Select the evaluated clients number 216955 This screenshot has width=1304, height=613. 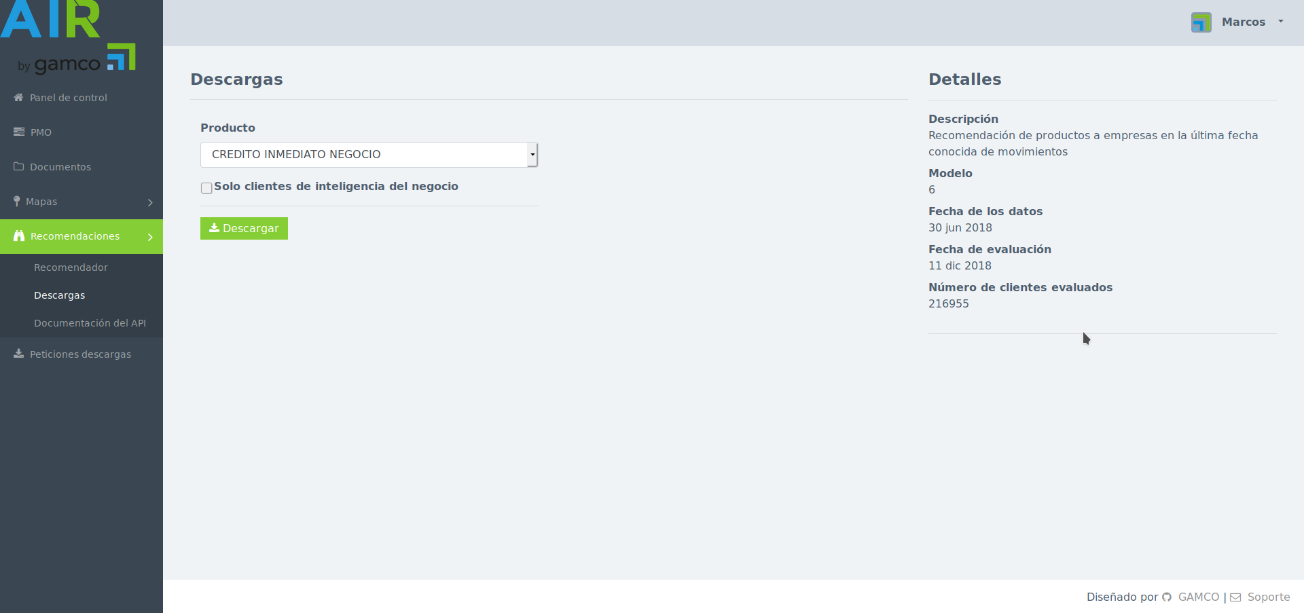[x=949, y=304]
